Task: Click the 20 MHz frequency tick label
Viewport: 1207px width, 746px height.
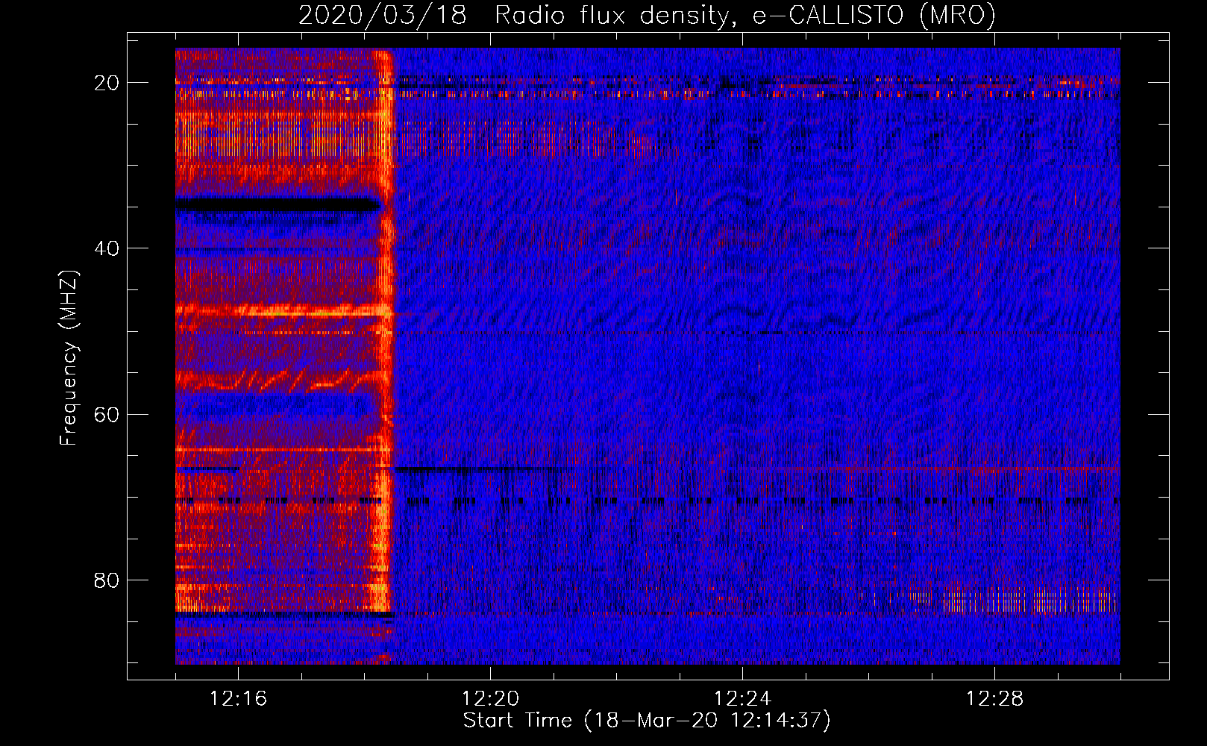Action: 107,83
